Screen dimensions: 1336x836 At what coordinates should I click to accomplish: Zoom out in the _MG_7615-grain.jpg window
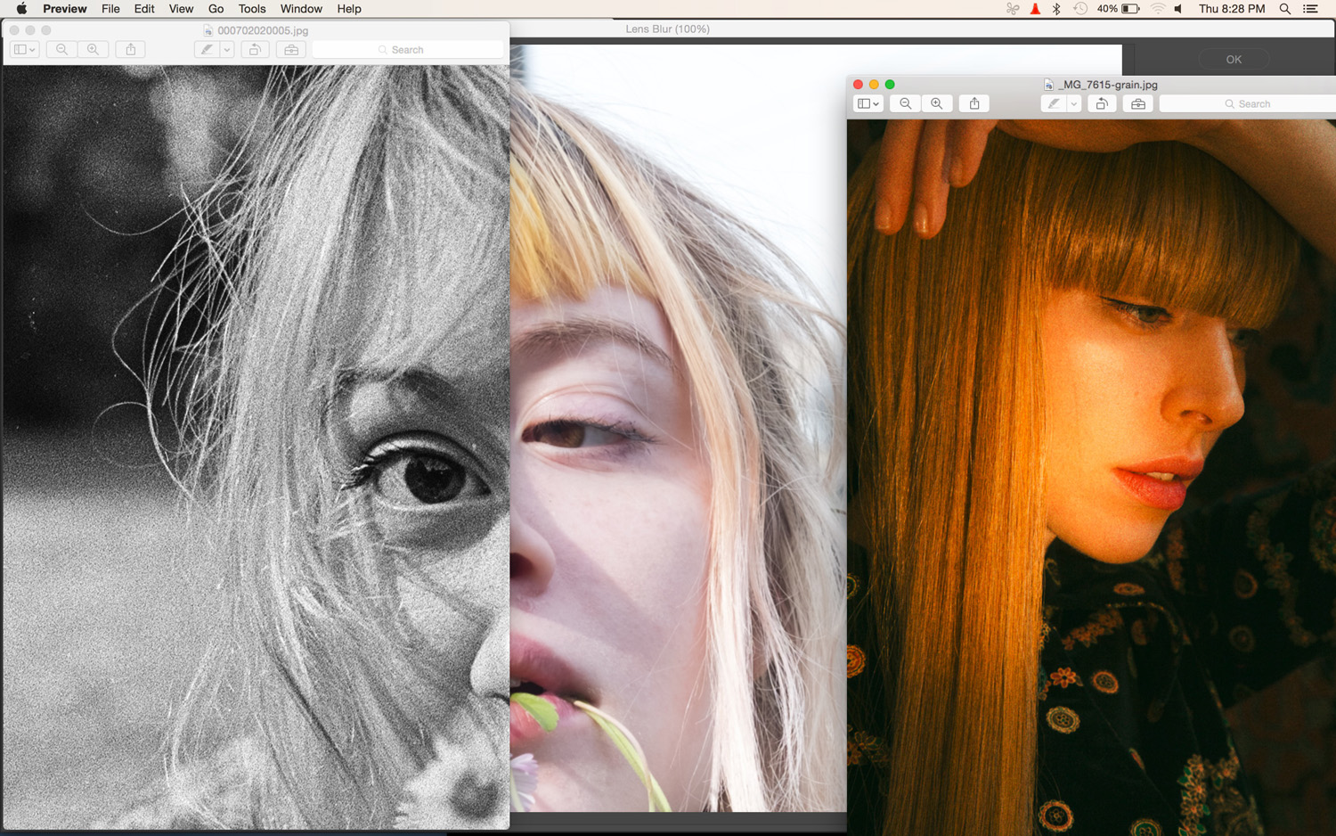[x=905, y=104]
